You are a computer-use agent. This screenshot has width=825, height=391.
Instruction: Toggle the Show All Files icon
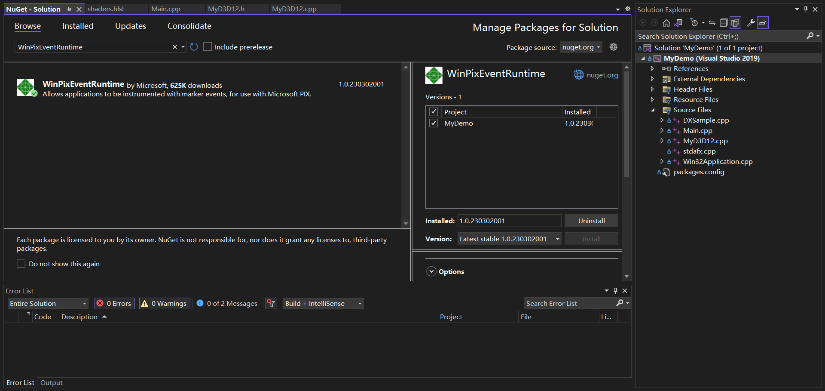735,23
